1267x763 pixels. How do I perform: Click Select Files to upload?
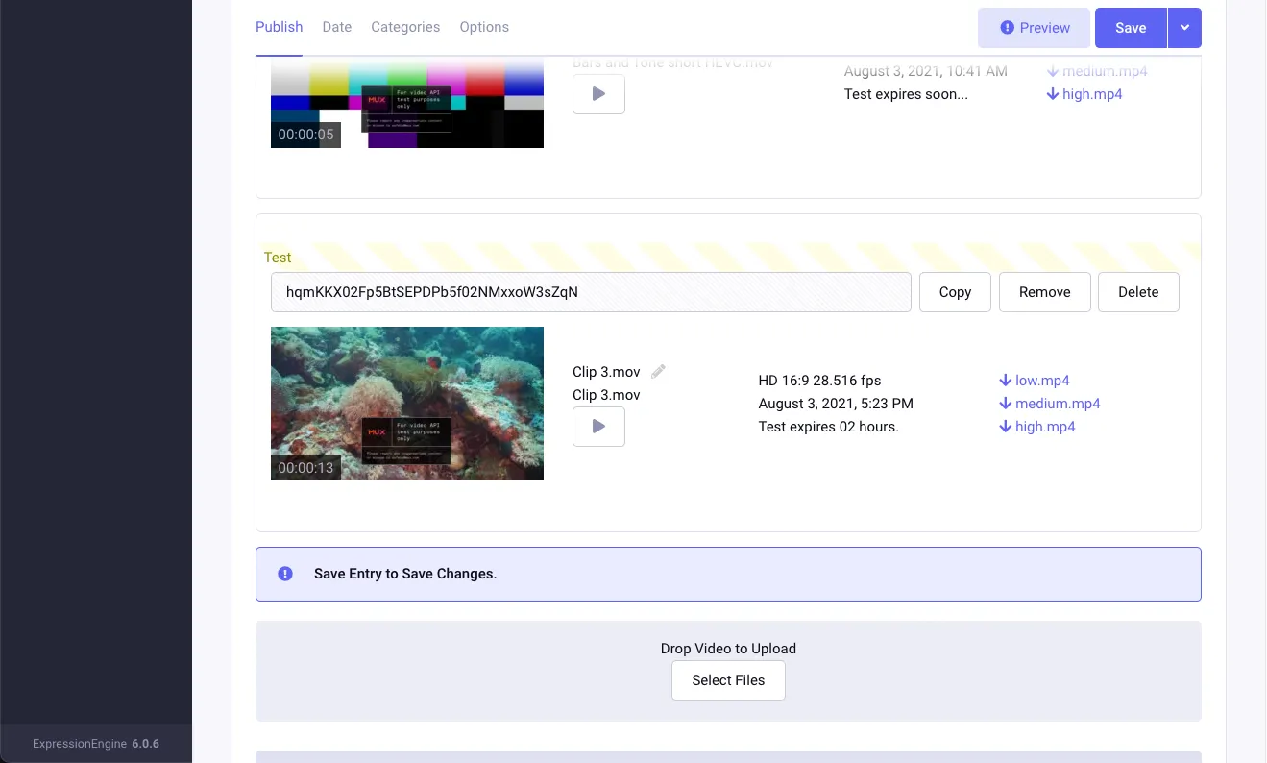click(728, 680)
